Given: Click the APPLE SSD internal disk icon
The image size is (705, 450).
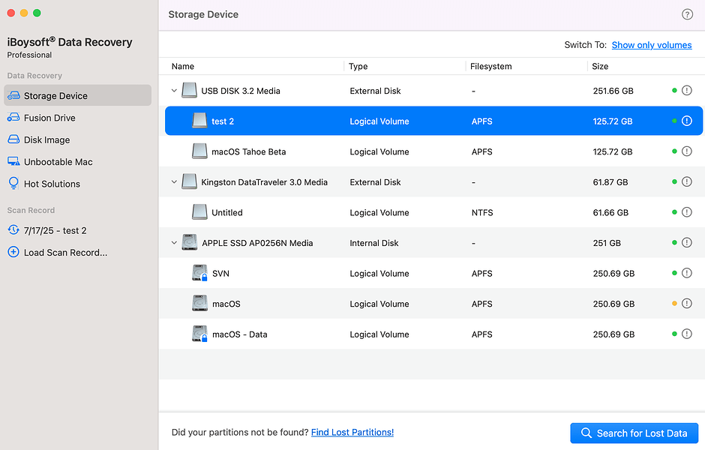Looking at the screenshot, I should coord(190,243).
